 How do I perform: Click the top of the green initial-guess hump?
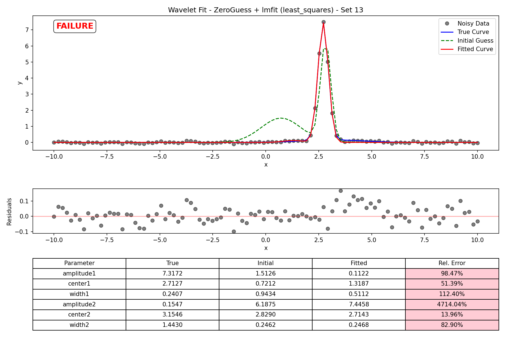pyautogui.click(x=281, y=118)
